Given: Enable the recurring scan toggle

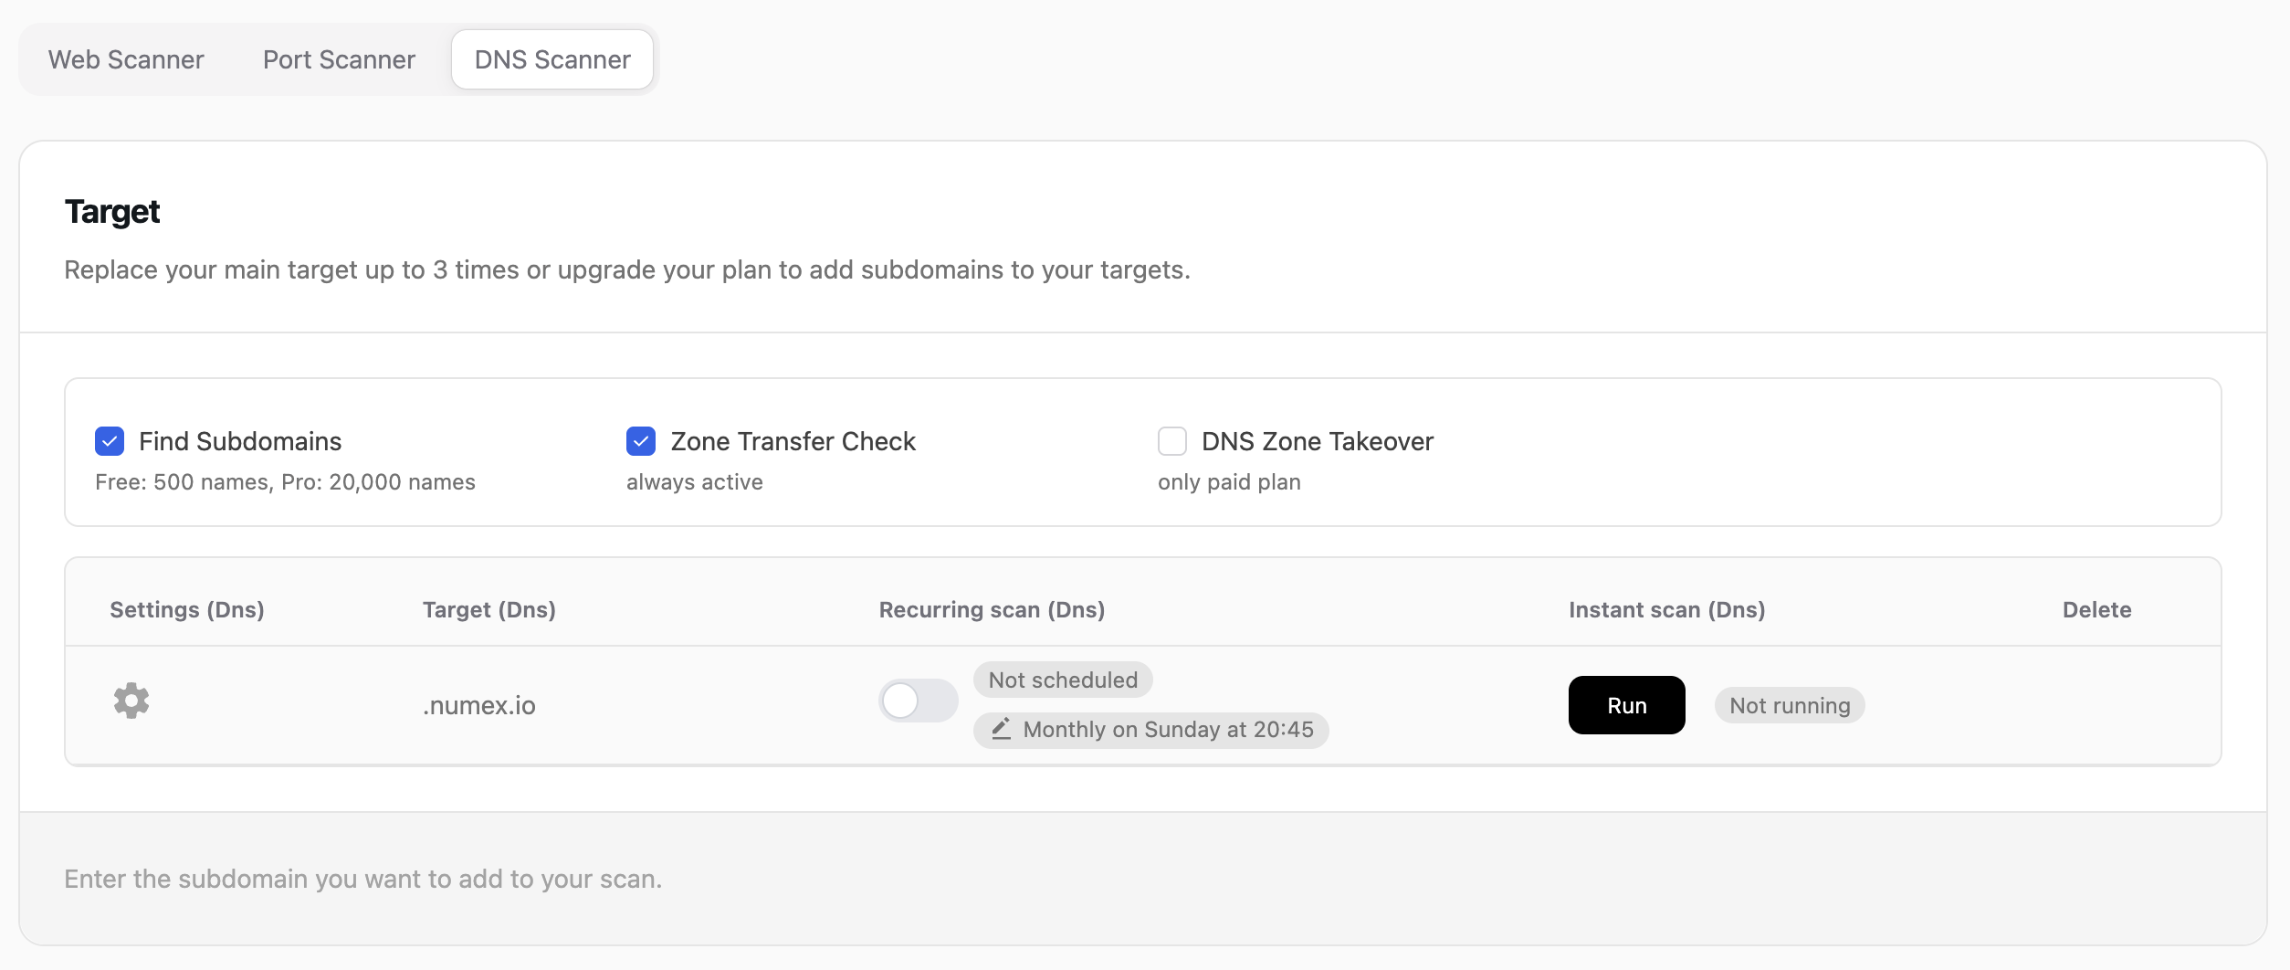Looking at the screenshot, I should (x=917, y=701).
